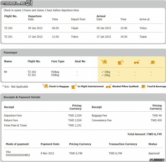Viewport: 166px width, 162px height.
Task: Select flight number TZ 201 in itinerary
Action: (x=8, y=37)
